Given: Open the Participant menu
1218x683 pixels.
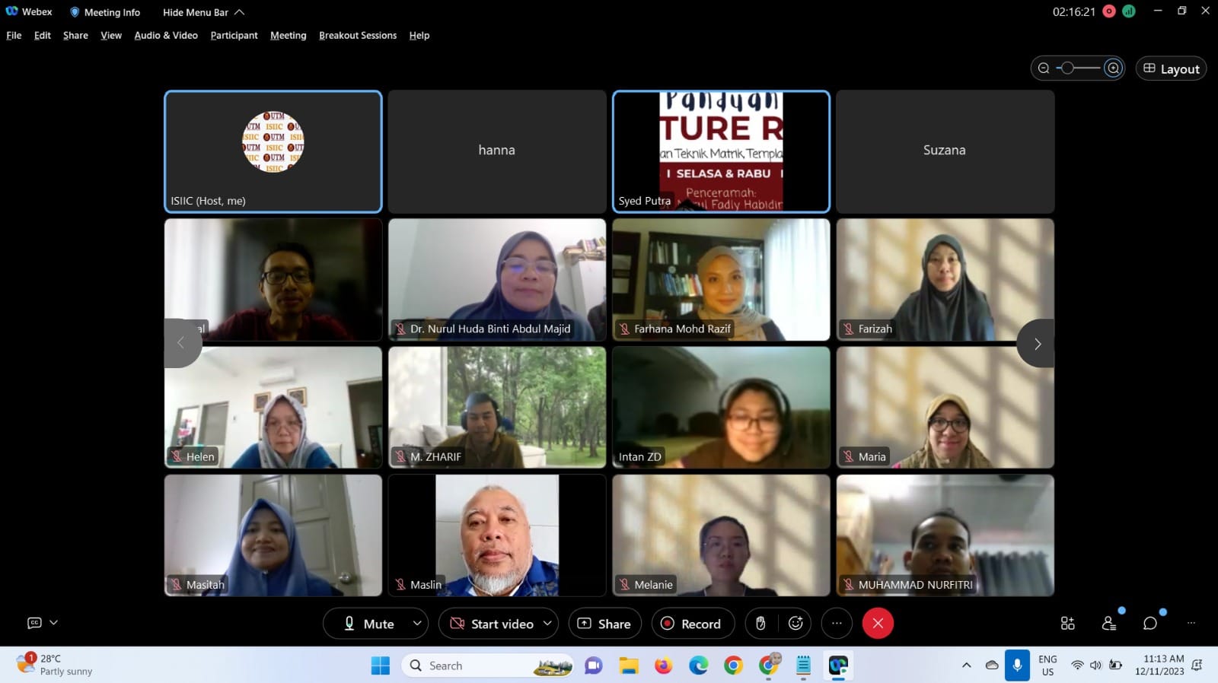Looking at the screenshot, I should 234,35.
